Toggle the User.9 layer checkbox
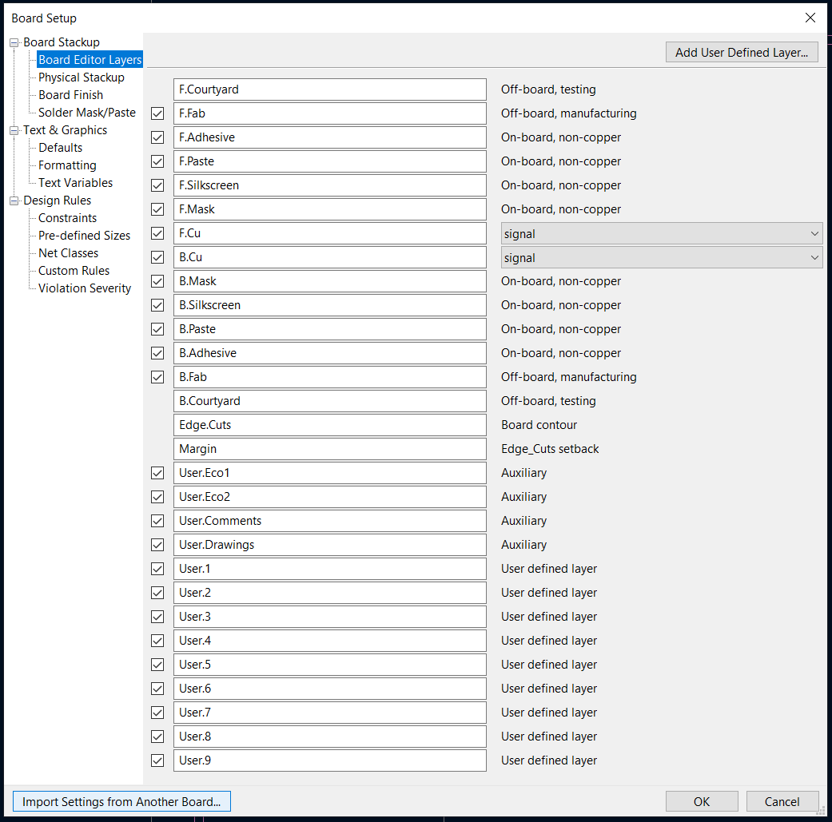 157,760
